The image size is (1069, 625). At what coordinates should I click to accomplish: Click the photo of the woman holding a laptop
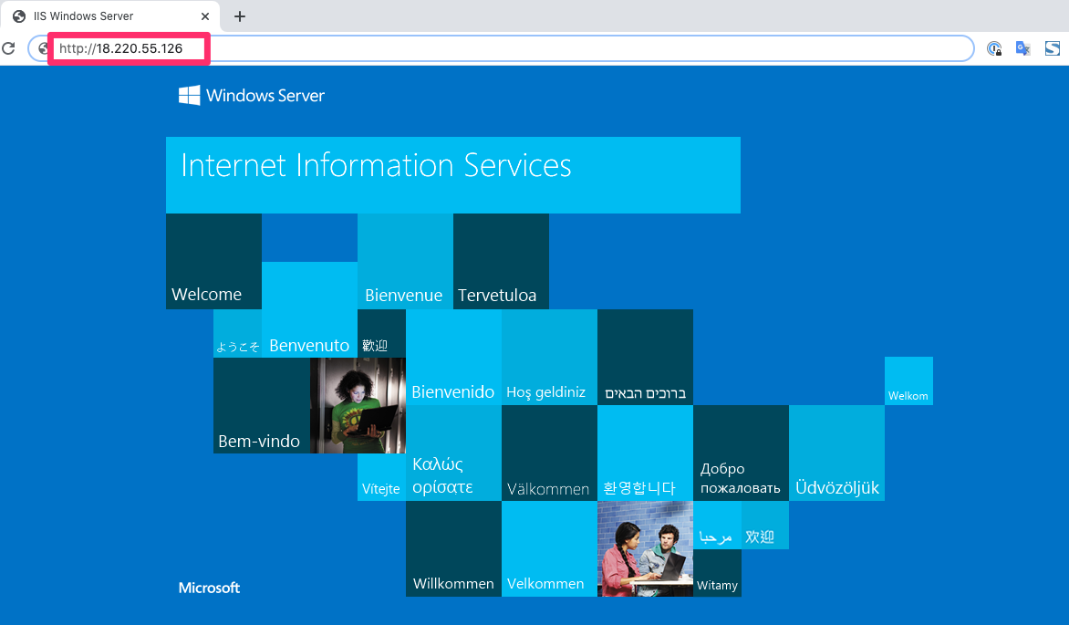click(358, 405)
